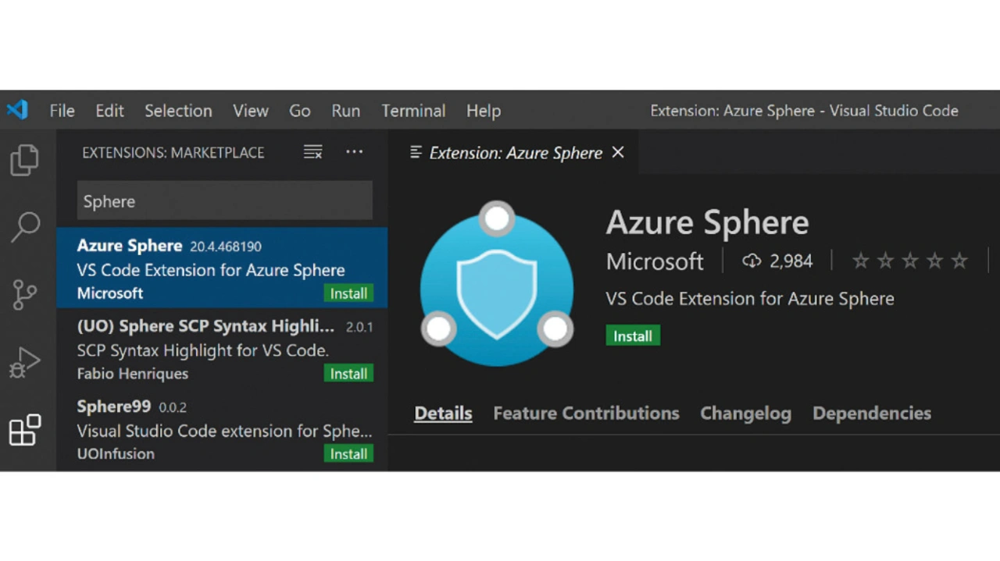This screenshot has width=1000, height=561.
Task: Click the Microsoft publisher link in details
Action: tap(655, 261)
